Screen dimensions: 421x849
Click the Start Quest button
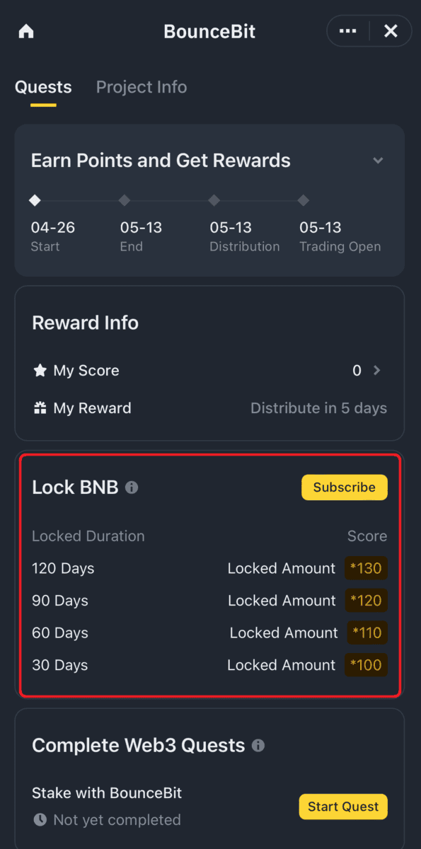pyautogui.click(x=343, y=806)
